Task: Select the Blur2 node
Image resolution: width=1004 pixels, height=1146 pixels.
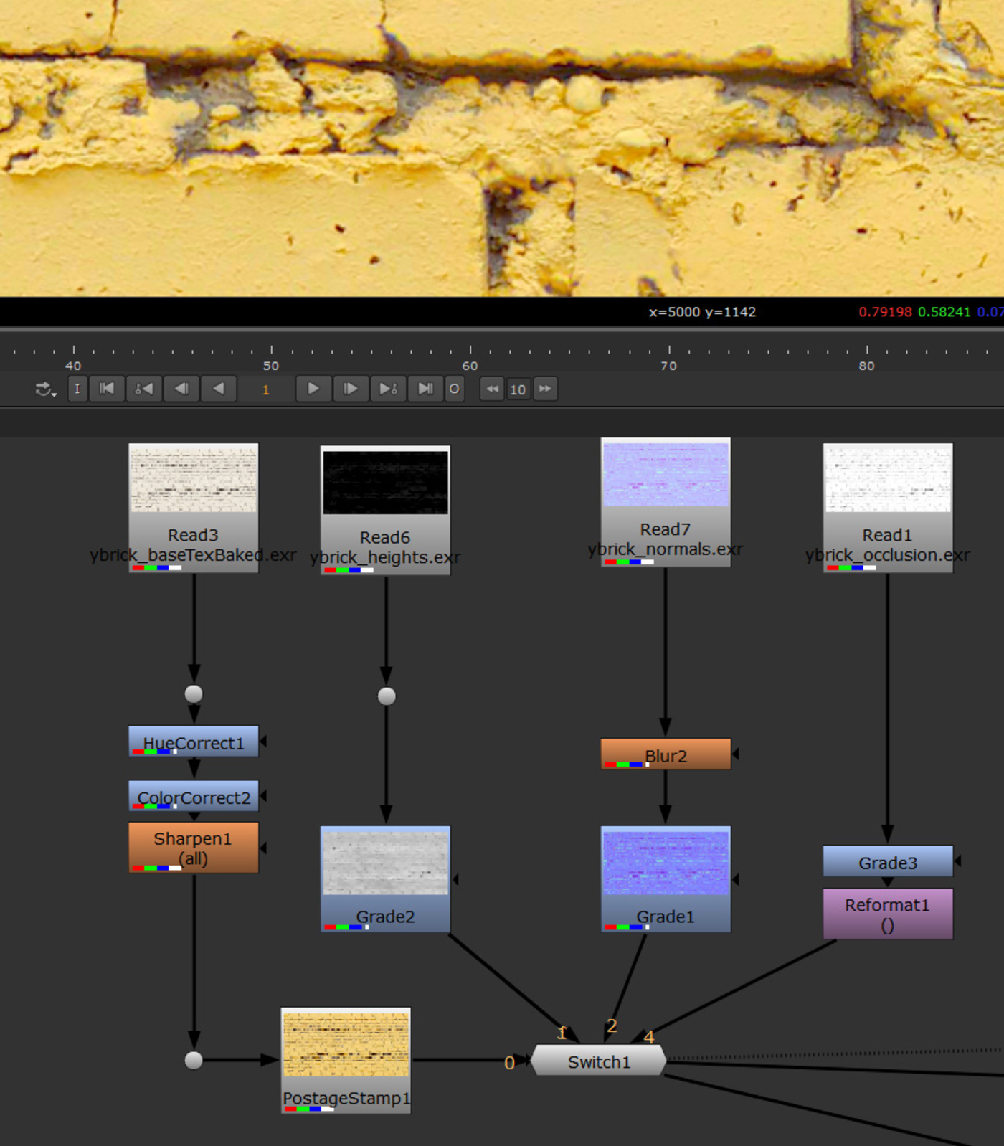Action: click(x=666, y=754)
